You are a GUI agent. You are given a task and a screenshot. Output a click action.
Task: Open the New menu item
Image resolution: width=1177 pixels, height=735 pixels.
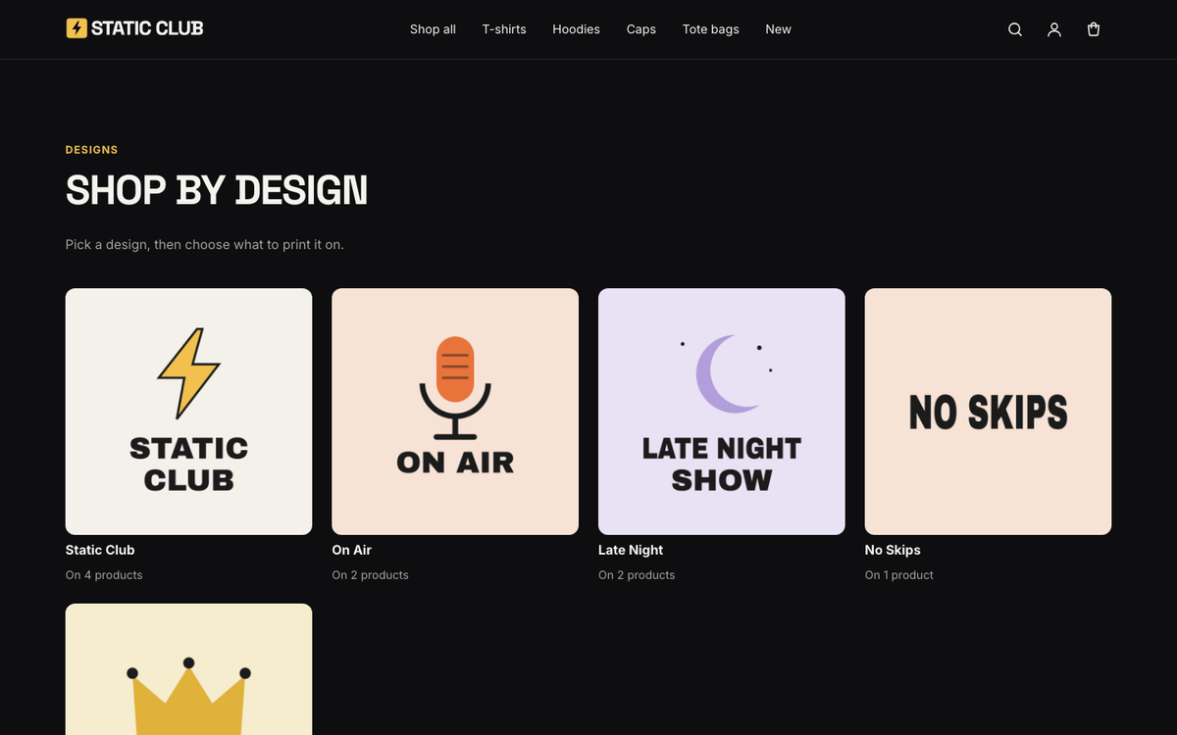[x=779, y=29]
